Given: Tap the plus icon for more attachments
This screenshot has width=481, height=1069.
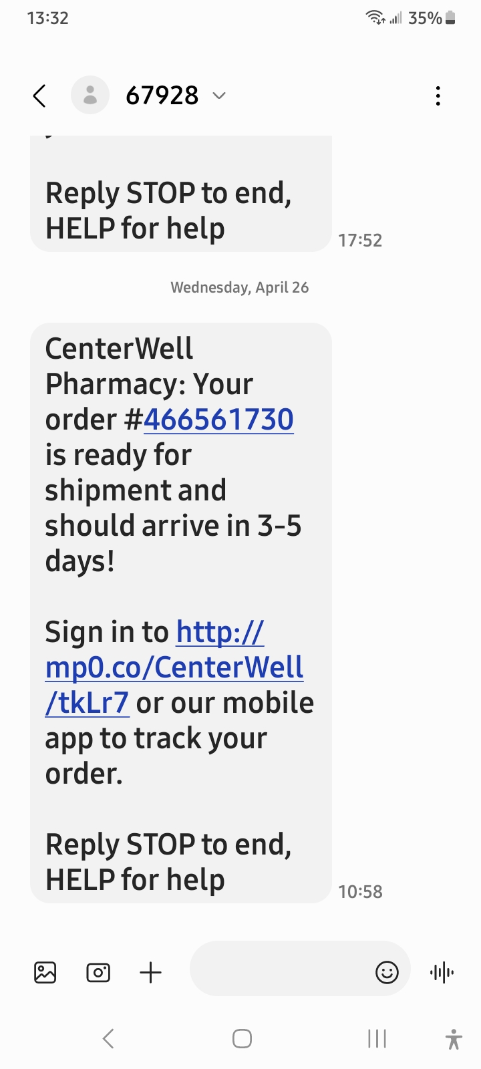Looking at the screenshot, I should [151, 972].
